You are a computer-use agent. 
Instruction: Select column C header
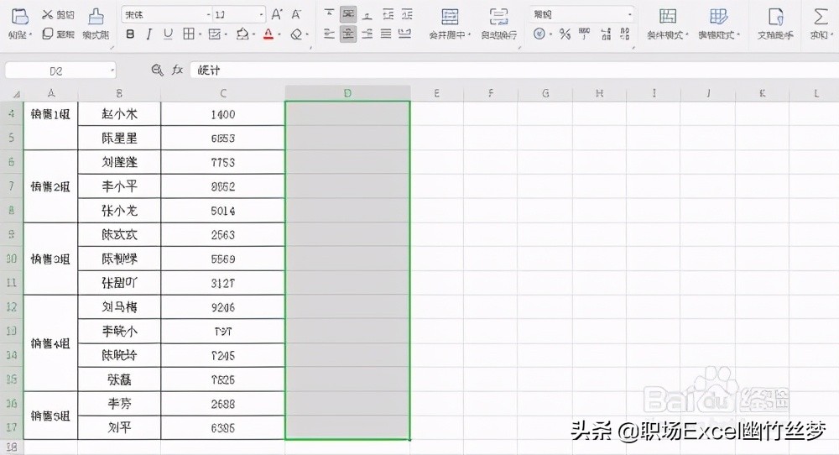(222, 93)
